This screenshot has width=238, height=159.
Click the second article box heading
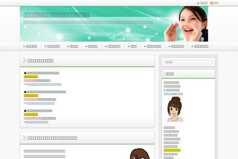coord(52,138)
